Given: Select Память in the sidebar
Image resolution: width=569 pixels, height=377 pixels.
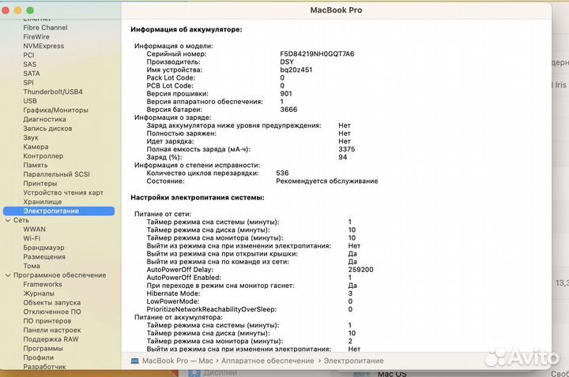Looking at the screenshot, I should pos(35,166).
